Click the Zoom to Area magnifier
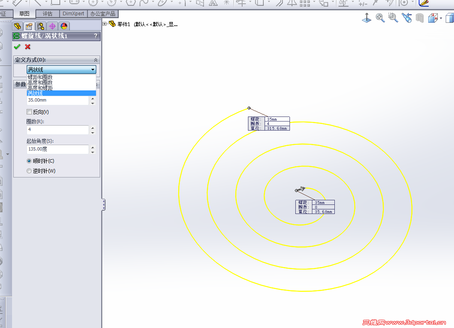The image size is (454, 328). 393,18
